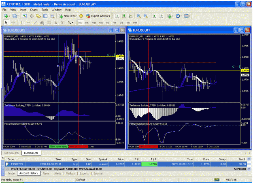Expand the Templates dropdown arrow
The height and width of the screenshot is (183, 253).
[189, 16]
